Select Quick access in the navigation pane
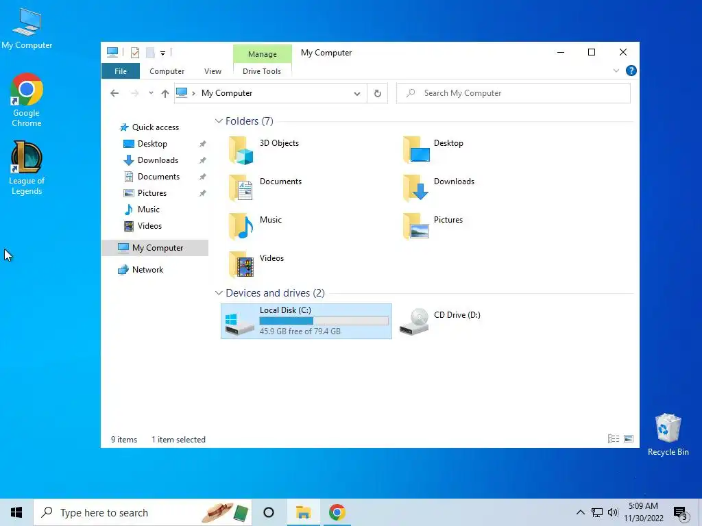702x526 pixels. tap(156, 127)
